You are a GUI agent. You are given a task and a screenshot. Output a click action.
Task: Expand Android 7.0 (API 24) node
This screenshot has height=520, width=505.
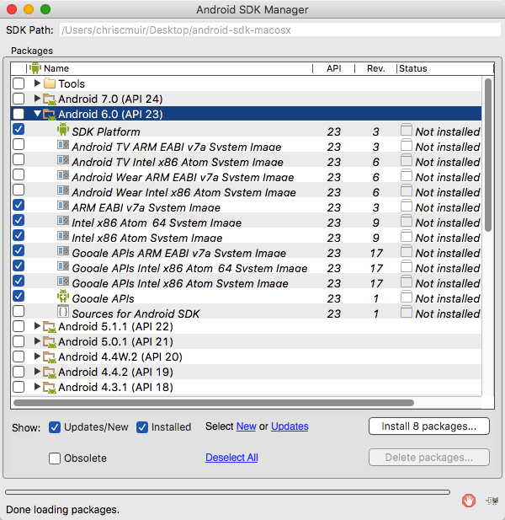click(x=37, y=98)
